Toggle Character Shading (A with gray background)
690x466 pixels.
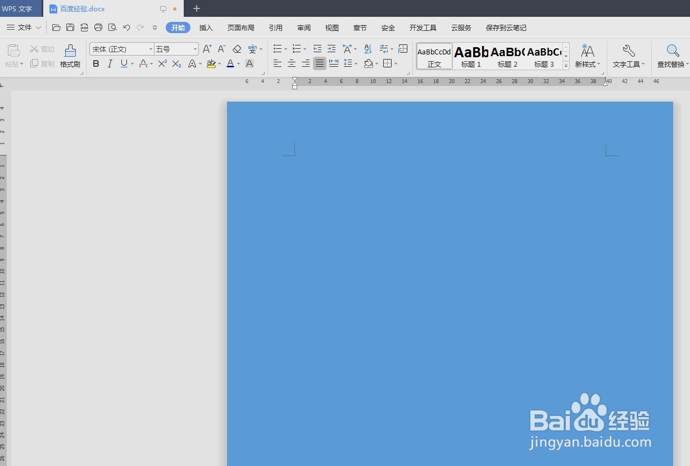click(249, 63)
